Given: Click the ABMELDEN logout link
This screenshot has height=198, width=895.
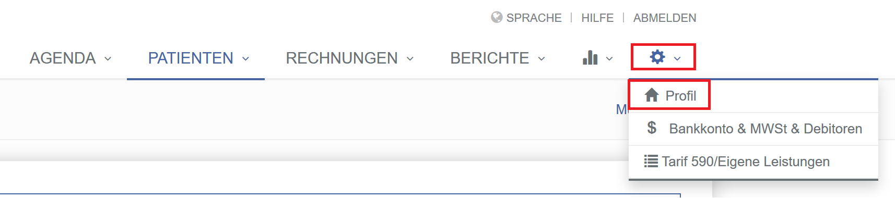Looking at the screenshot, I should tap(665, 18).
